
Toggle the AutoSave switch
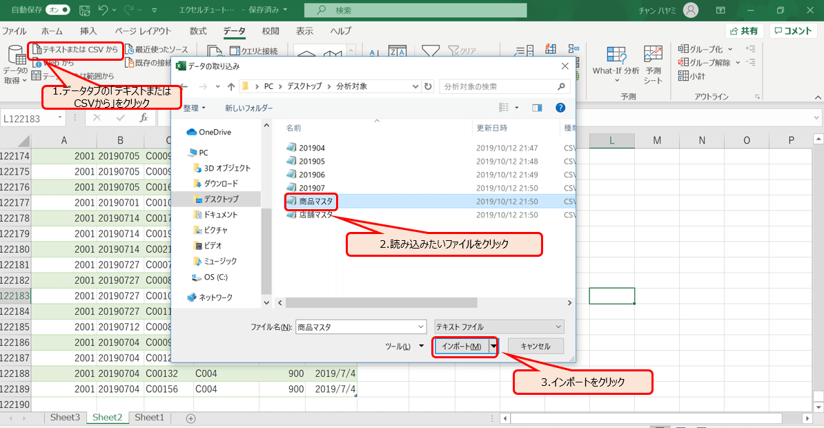[57, 10]
